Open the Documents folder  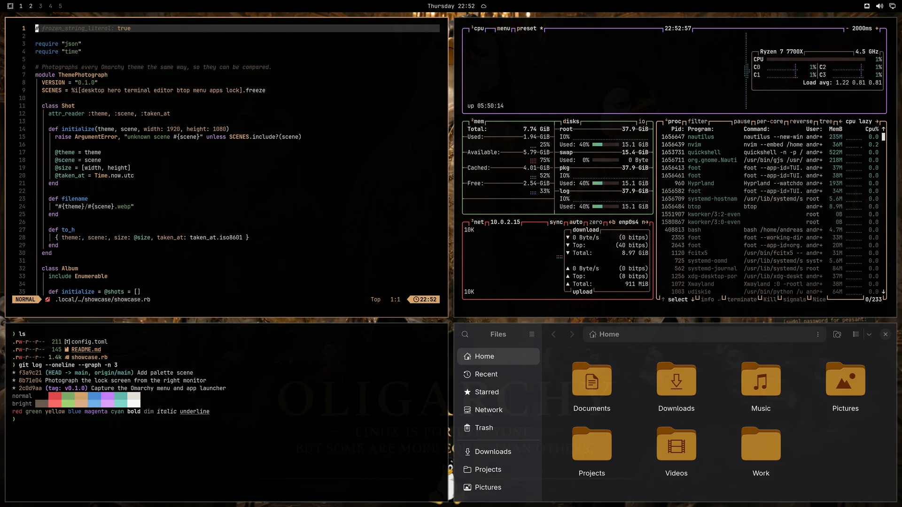592,387
